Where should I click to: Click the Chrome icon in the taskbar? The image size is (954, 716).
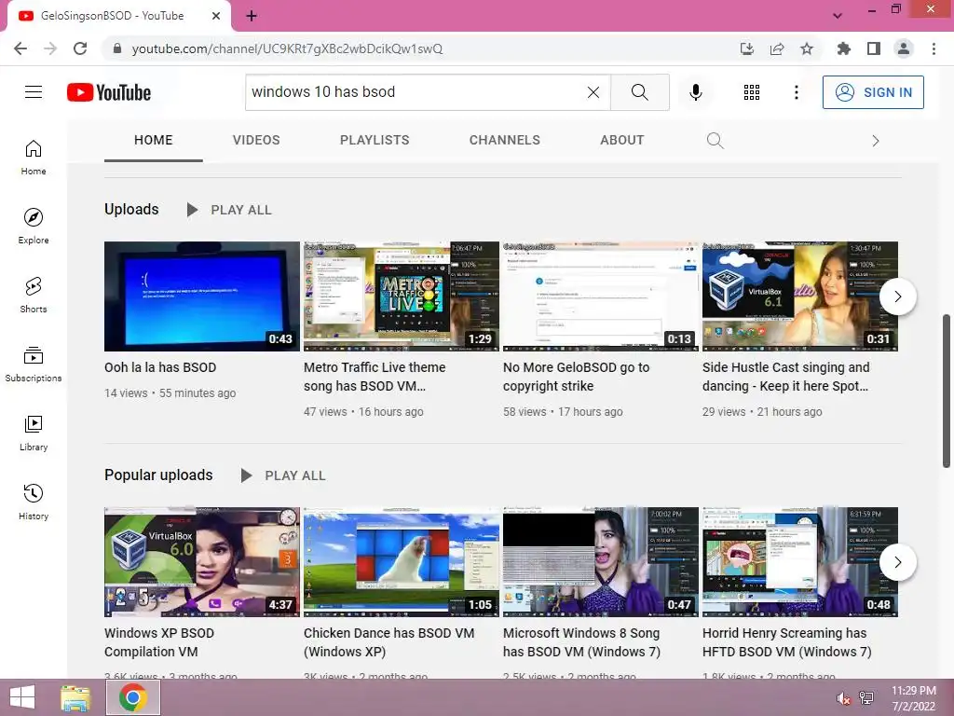(x=133, y=697)
